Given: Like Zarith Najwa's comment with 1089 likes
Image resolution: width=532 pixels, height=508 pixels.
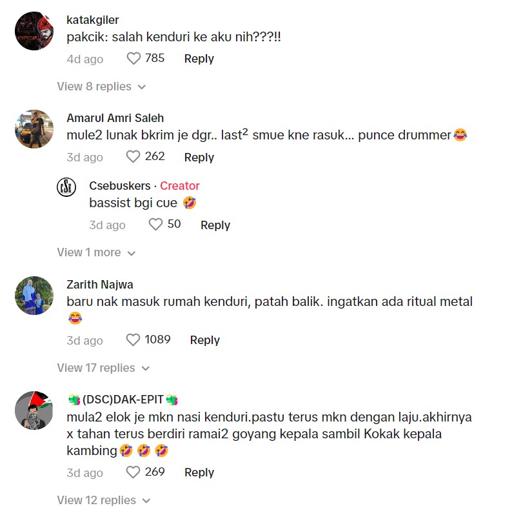Looking at the screenshot, I should 133,340.
